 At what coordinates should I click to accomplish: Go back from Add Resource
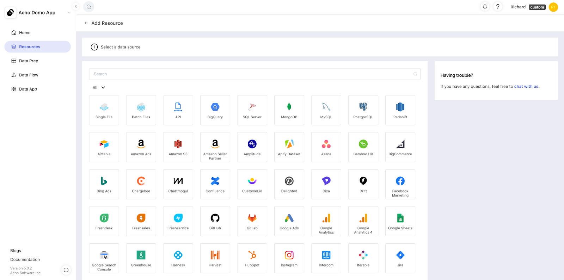86,23
